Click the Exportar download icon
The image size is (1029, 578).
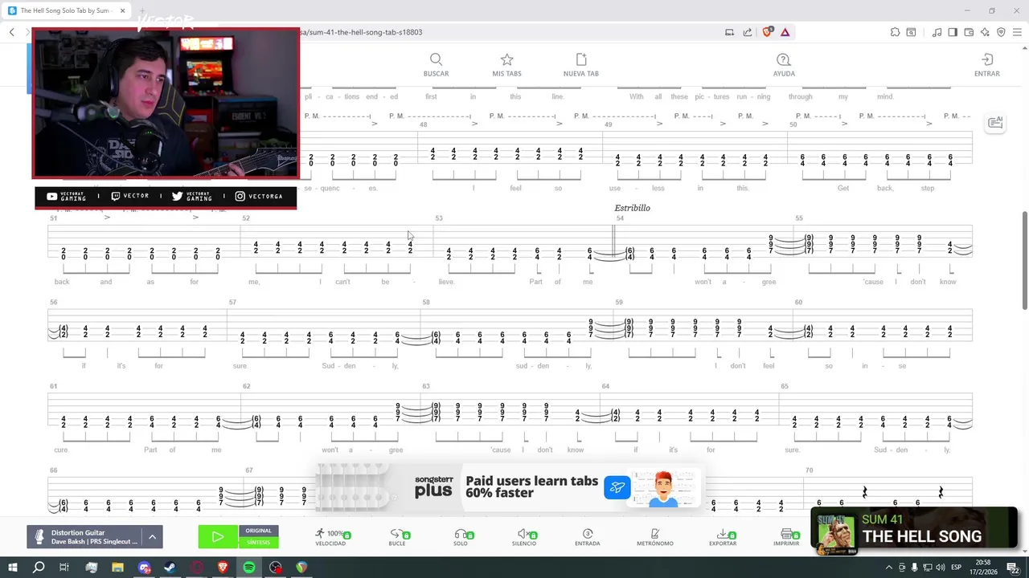723,537
